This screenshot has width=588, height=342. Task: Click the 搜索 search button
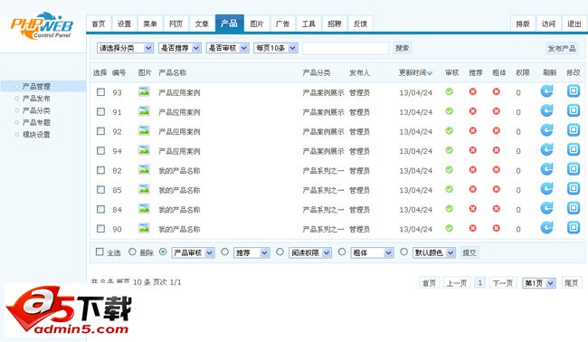tap(402, 48)
